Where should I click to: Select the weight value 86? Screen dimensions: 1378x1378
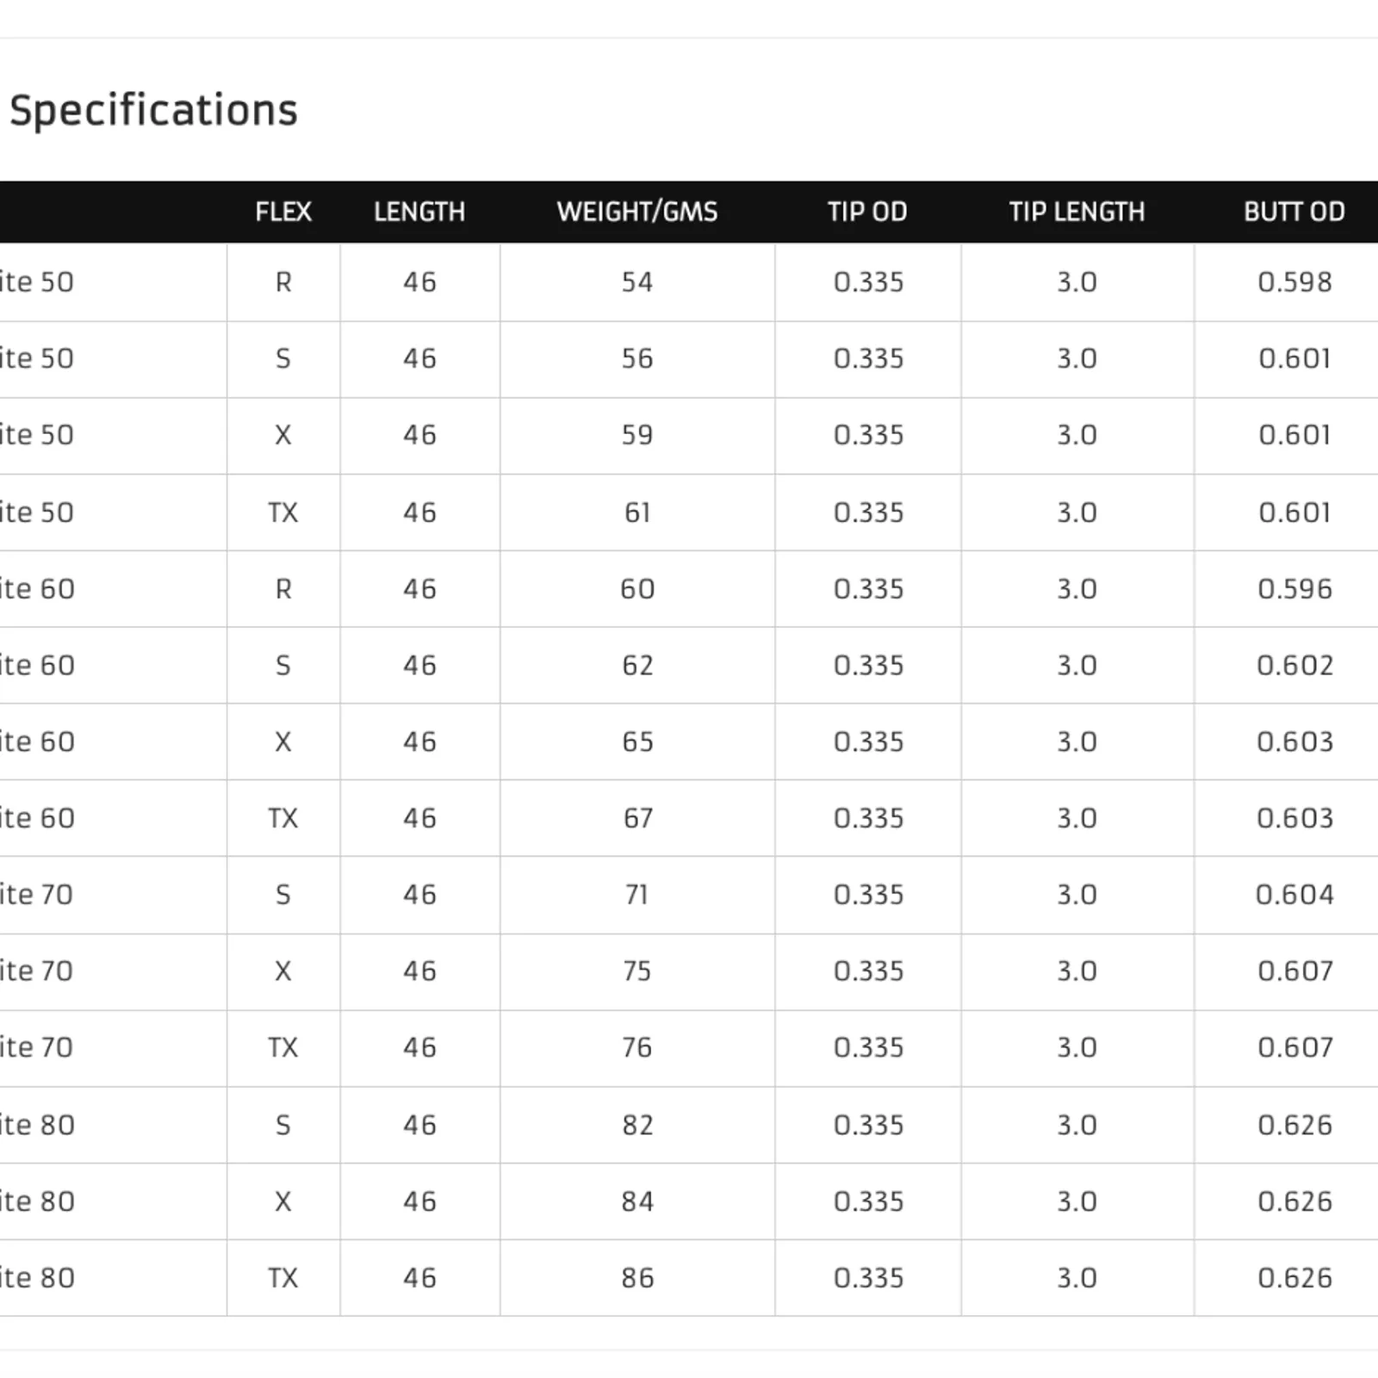click(x=637, y=1278)
